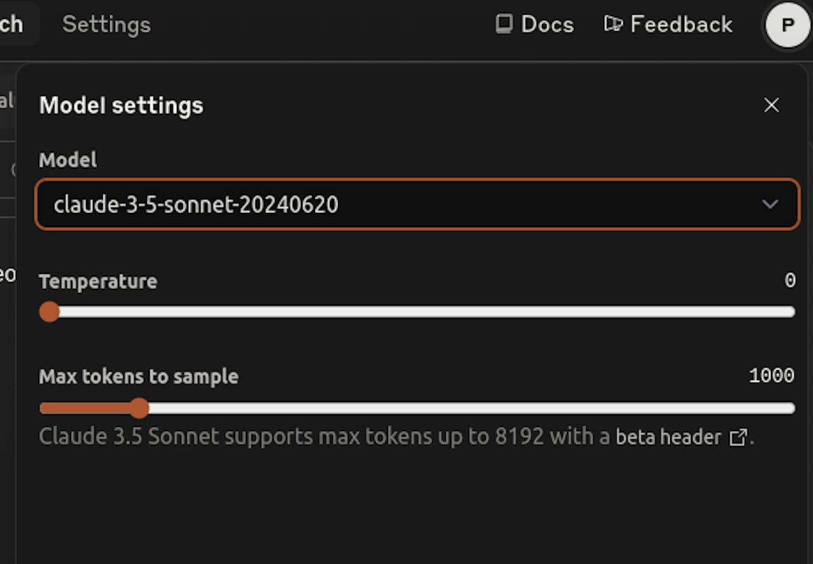Click the Docs book icon

(x=503, y=24)
